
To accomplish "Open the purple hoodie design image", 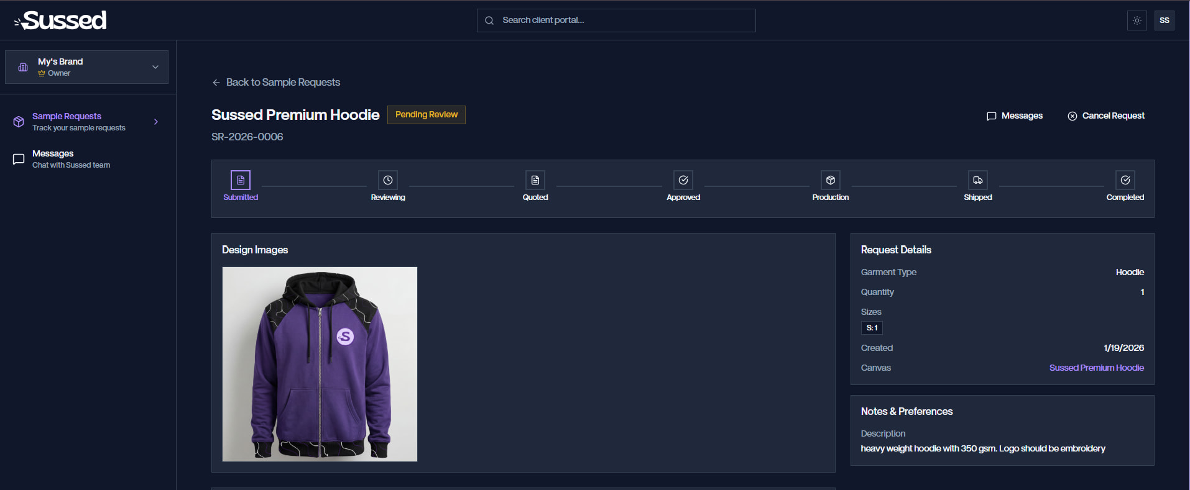I will pyautogui.click(x=320, y=364).
